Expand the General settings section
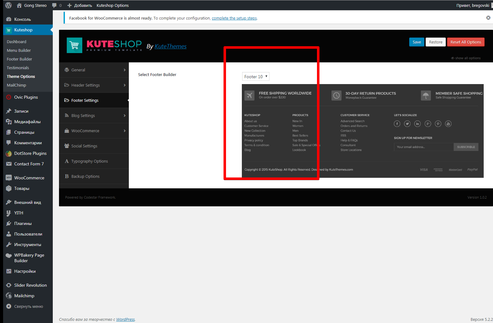 94,70
